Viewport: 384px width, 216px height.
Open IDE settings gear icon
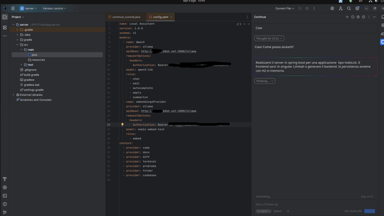[358, 8]
